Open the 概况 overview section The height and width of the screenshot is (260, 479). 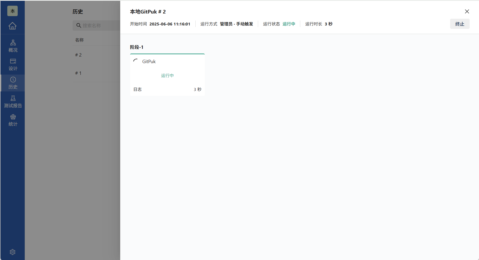(x=13, y=46)
